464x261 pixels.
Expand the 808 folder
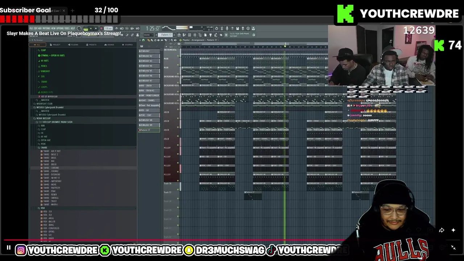pos(42,126)
